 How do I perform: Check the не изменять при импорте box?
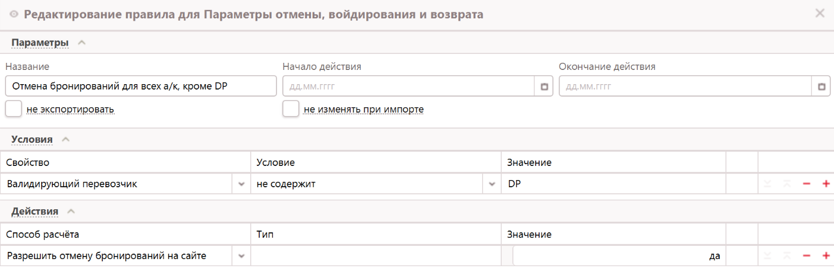point(291,109)
